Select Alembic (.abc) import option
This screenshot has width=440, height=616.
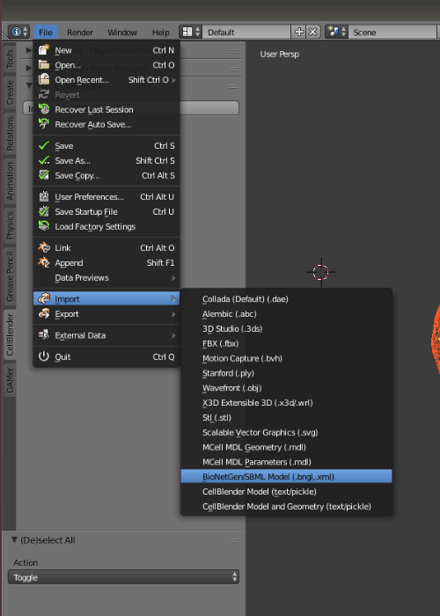coord(286,314)
